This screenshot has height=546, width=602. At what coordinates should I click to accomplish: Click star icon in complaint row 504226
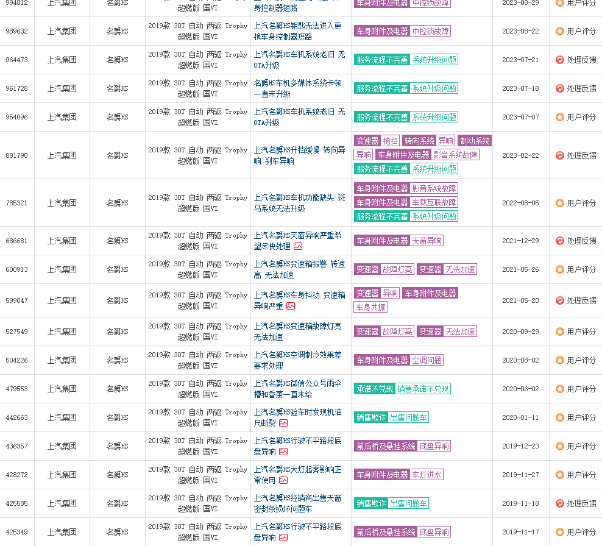coord(559,360)
